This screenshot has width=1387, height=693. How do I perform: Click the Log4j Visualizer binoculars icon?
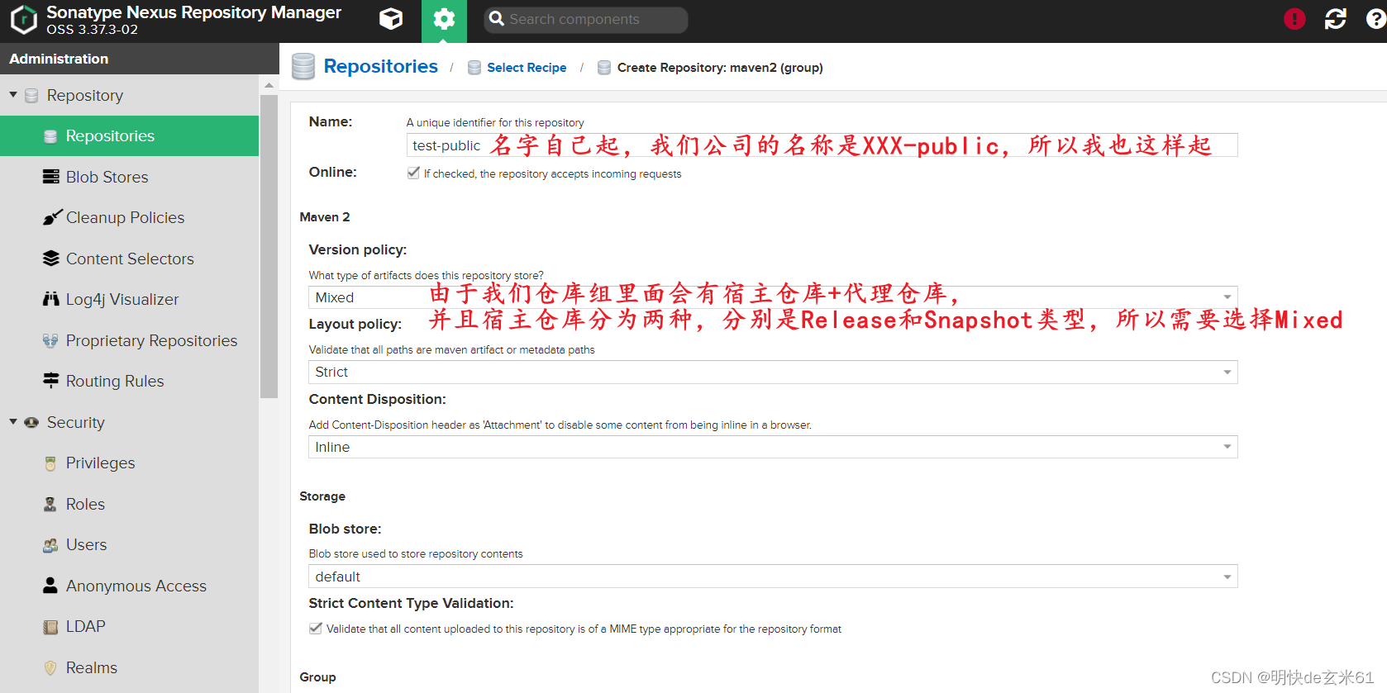point(50,299)
